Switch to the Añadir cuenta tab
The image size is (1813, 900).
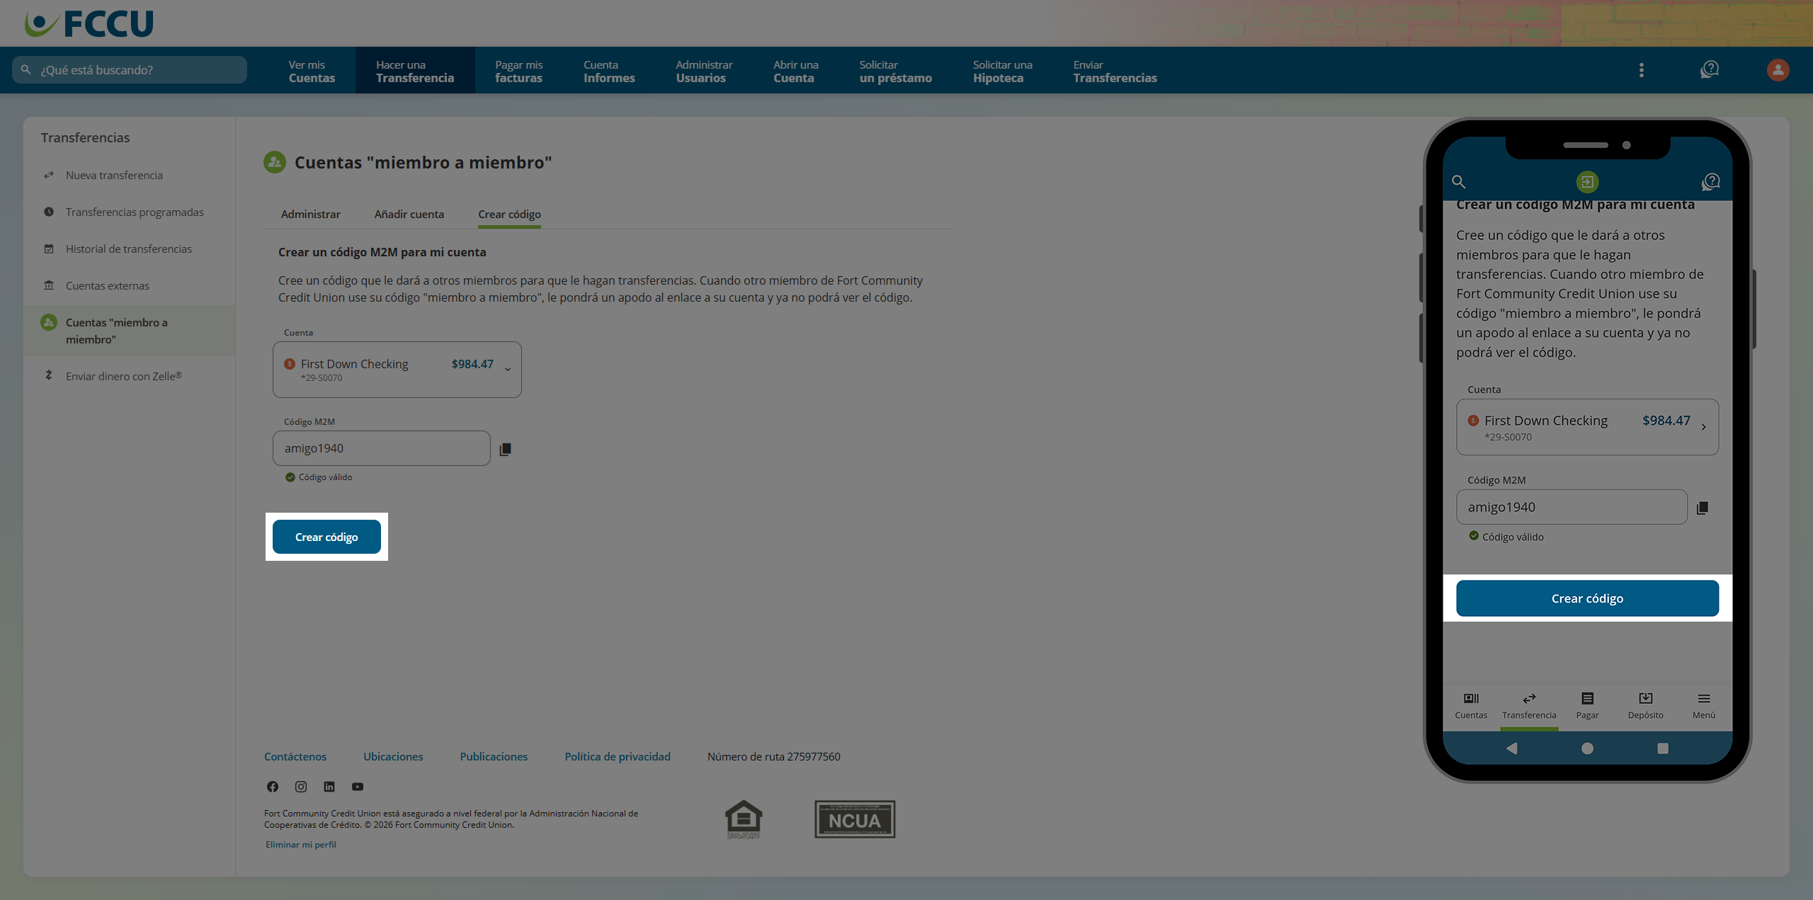(409, 214)
